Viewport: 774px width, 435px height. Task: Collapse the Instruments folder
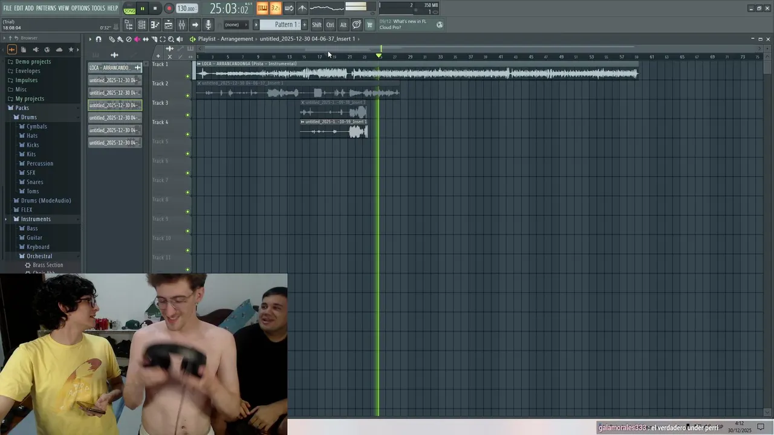[36, 219]
